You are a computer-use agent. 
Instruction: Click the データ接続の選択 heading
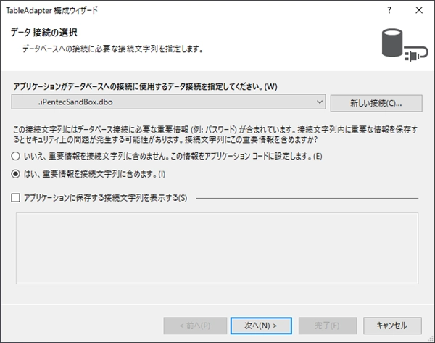43,33
